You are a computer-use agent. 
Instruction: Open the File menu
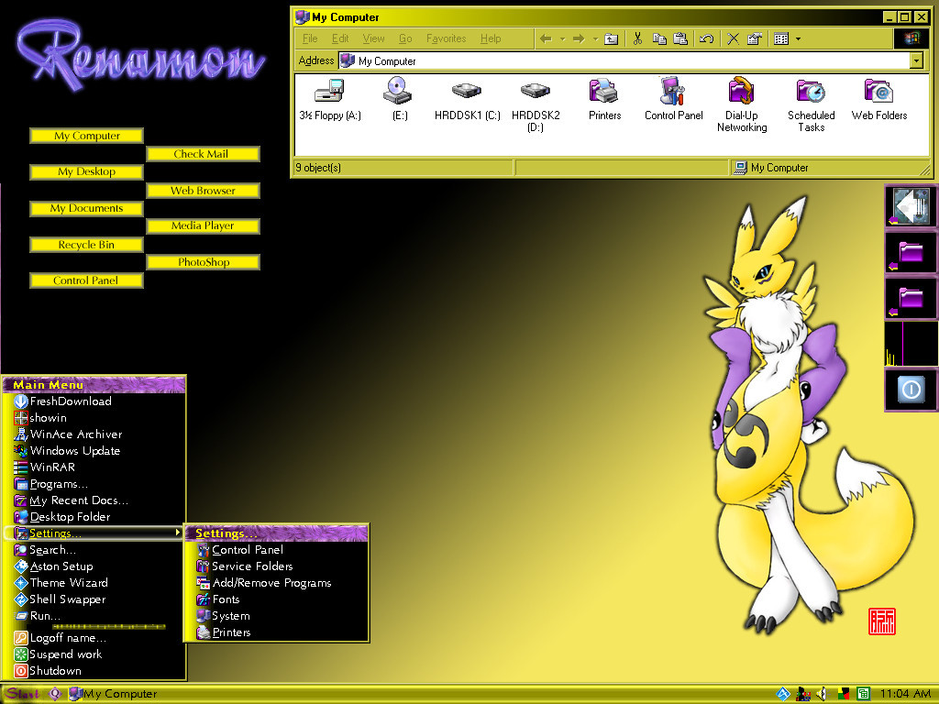[310, 38]
